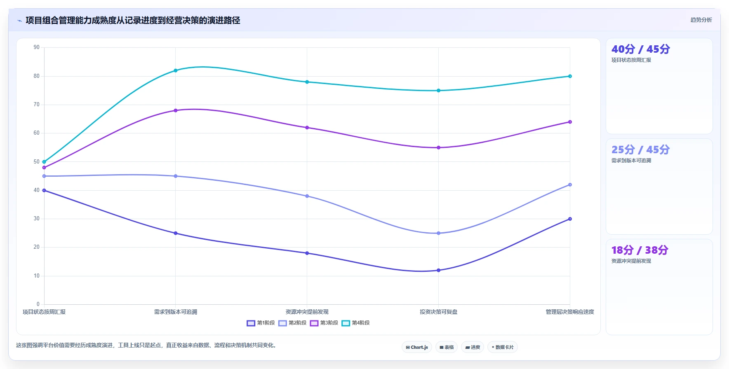
Task: Click the 40分 / 45分 card value
Action: 641,49
